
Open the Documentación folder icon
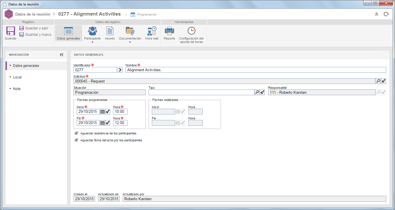pyautogui.click(x=130, y=31)
